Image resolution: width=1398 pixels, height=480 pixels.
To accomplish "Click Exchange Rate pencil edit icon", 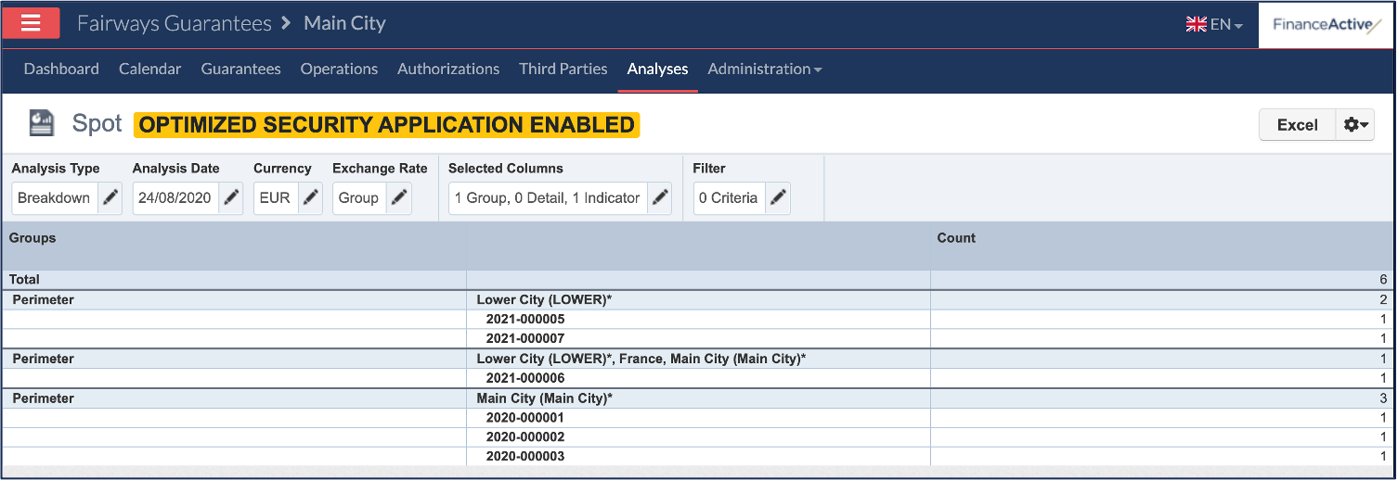I will 399,197.
